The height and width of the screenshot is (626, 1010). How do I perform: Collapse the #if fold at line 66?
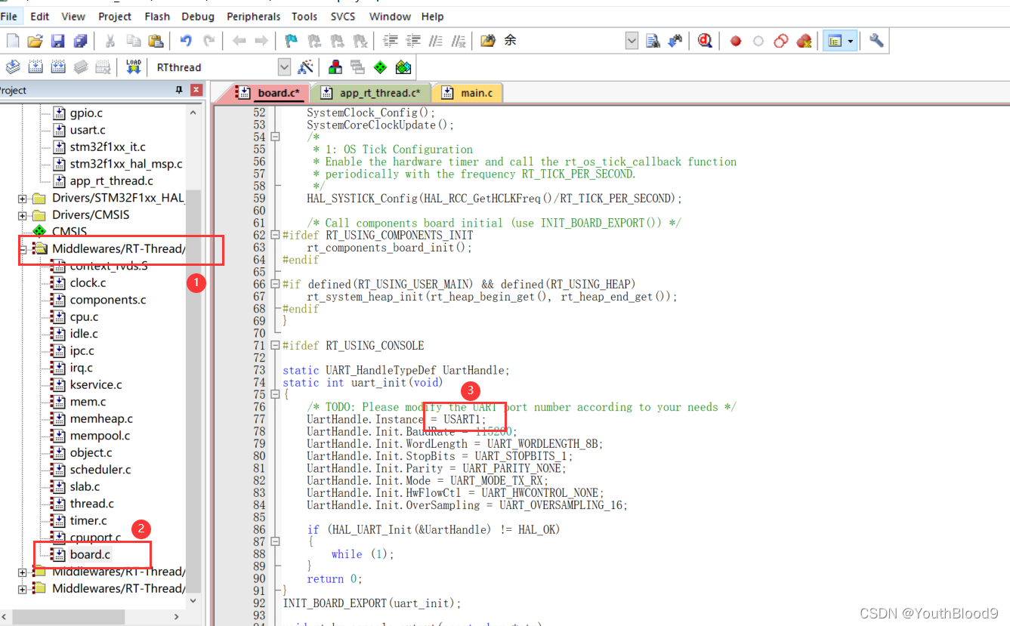275,285
